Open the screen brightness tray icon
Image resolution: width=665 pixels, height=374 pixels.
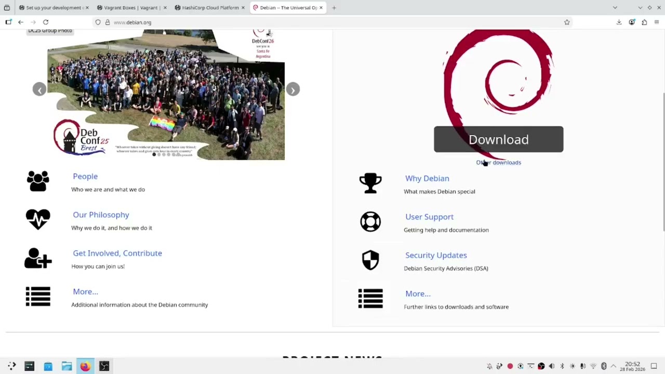[x=573, y=366]
